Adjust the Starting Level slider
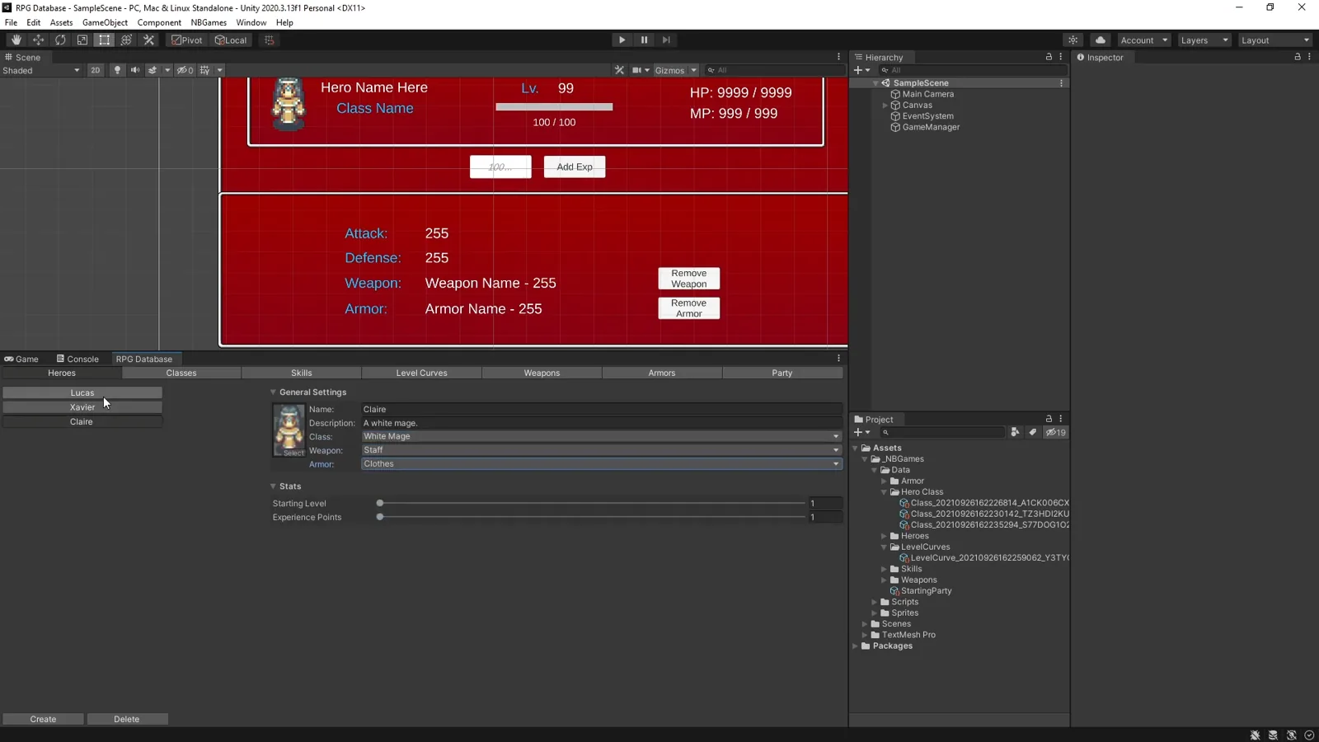This screenshot has width=1319, height=742. click(x=592, y=503)
